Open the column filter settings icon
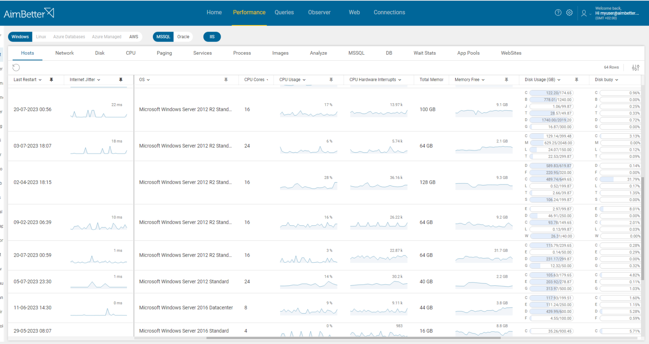This screenshot has height=344, width=649. (636, 68)
